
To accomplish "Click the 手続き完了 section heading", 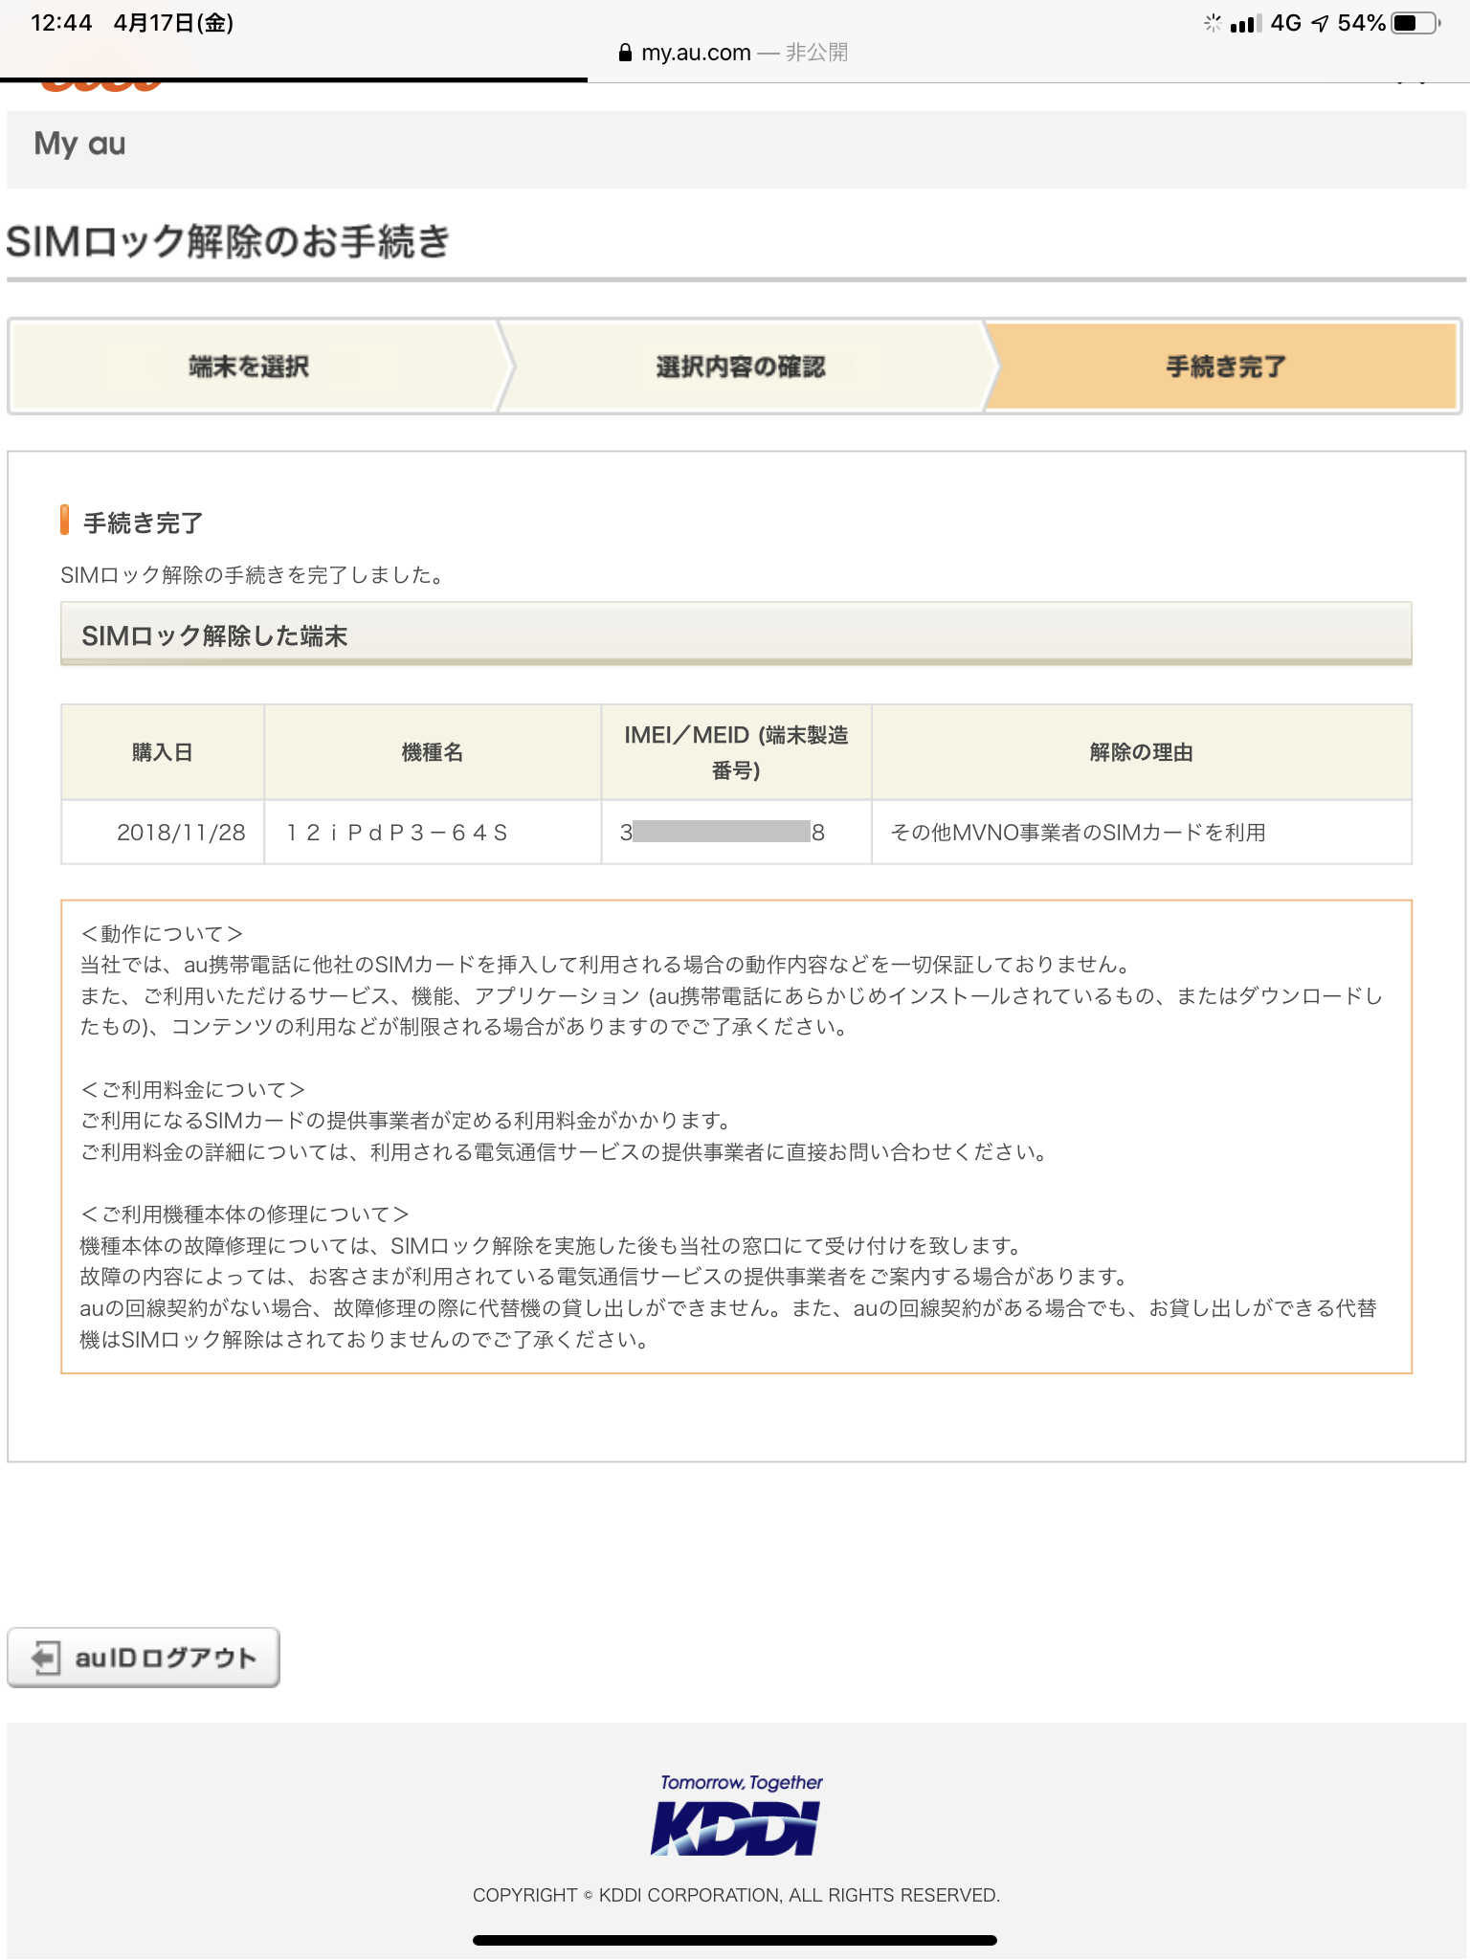I will coord(143,523).
